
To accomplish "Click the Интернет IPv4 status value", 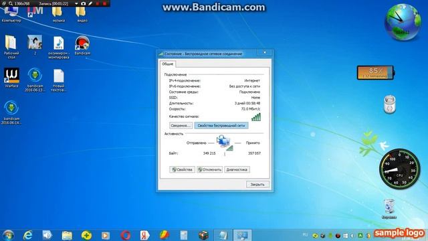I will (x=252, y=80).
